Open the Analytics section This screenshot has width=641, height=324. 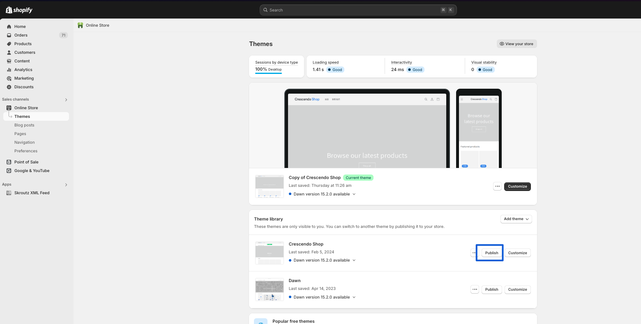[x=23, y=70]
